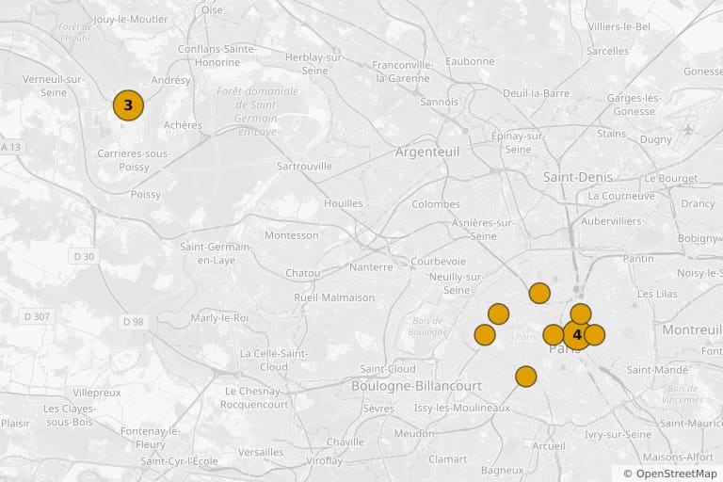Open the cluster marker labeled 4 in Paris
The width and height of the screenshot is (723, 482).
point(576,335)
